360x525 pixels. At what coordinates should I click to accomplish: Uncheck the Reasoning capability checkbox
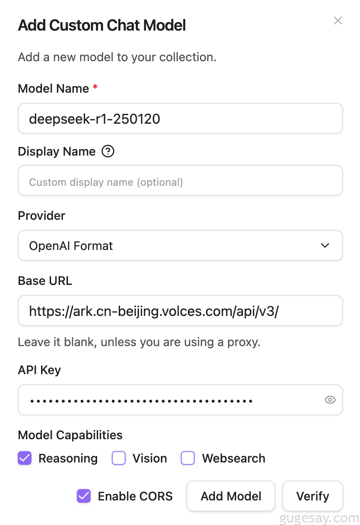point(25,458)
